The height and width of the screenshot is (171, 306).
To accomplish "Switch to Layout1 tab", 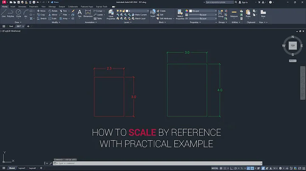I will point(22,168).
